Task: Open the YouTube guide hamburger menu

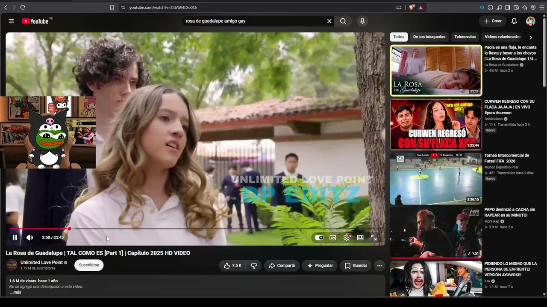Action: pyautogui.click(x=12, y=21)
